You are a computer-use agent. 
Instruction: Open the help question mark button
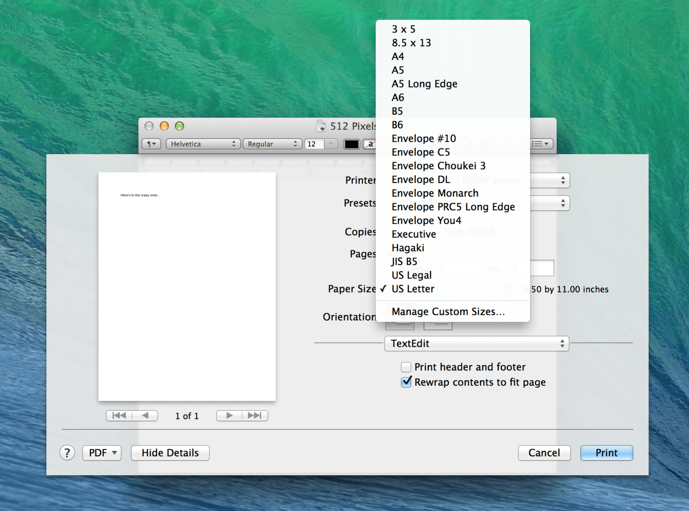tap(67, 453)
